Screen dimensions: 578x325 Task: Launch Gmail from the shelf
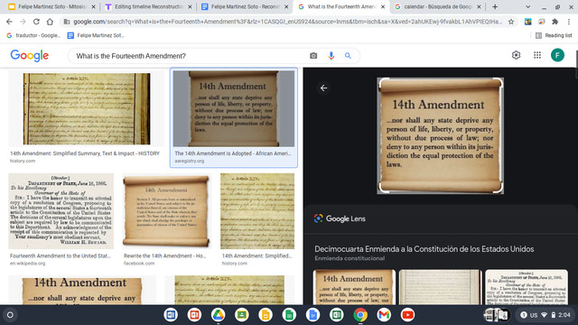pos(384,315)
